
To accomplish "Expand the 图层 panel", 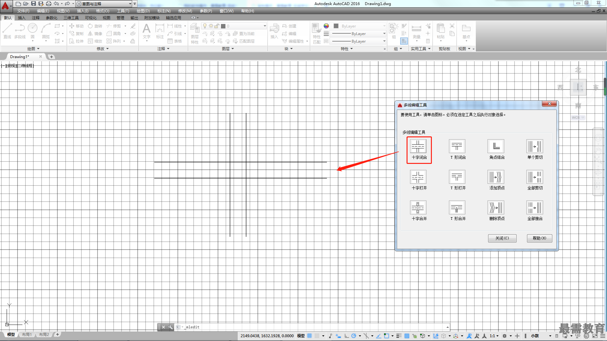I will point(228,49).
